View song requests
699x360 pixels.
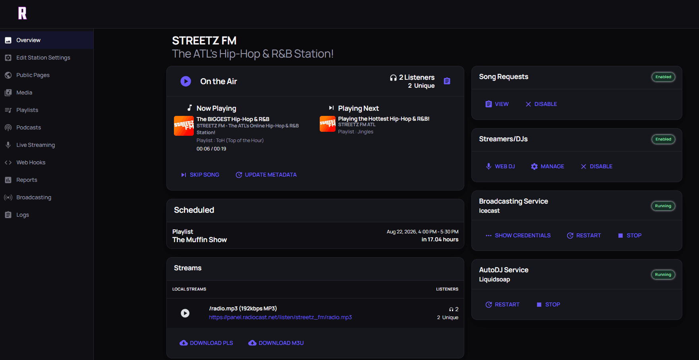pyautogui.click(x=497, y=104)
